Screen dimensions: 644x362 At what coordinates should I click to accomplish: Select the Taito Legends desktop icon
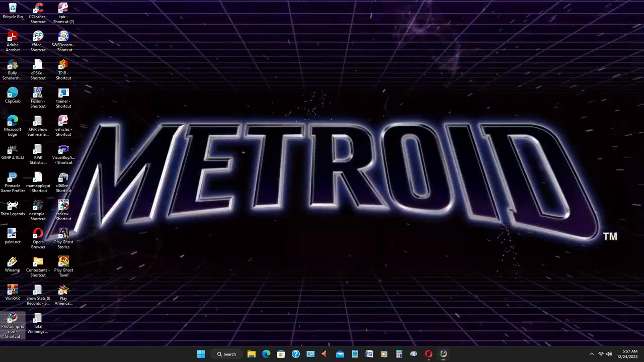[x=13, y=208]
